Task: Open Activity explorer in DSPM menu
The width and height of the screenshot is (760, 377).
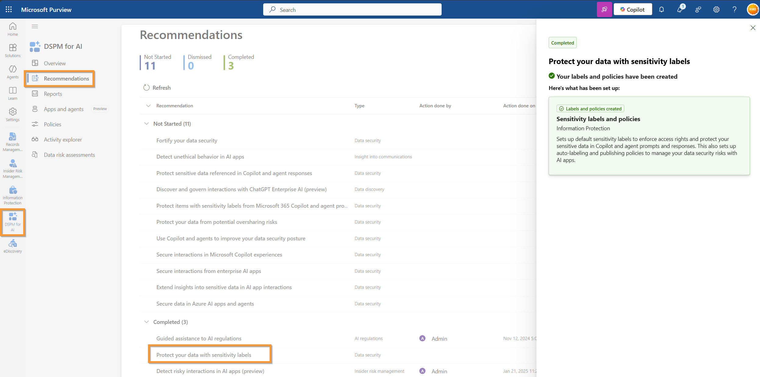Action: (x=63, y=139)
